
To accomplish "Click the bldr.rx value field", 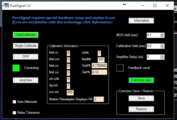I will [x=68, y=53].
